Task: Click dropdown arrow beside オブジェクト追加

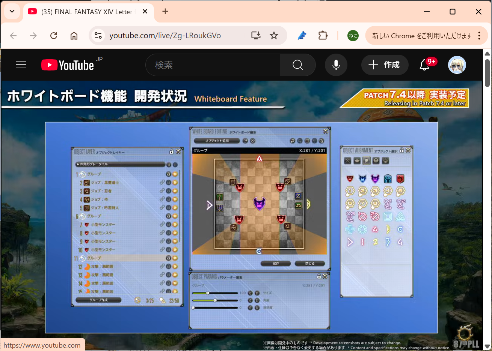Action: click(x=252, y=141)
